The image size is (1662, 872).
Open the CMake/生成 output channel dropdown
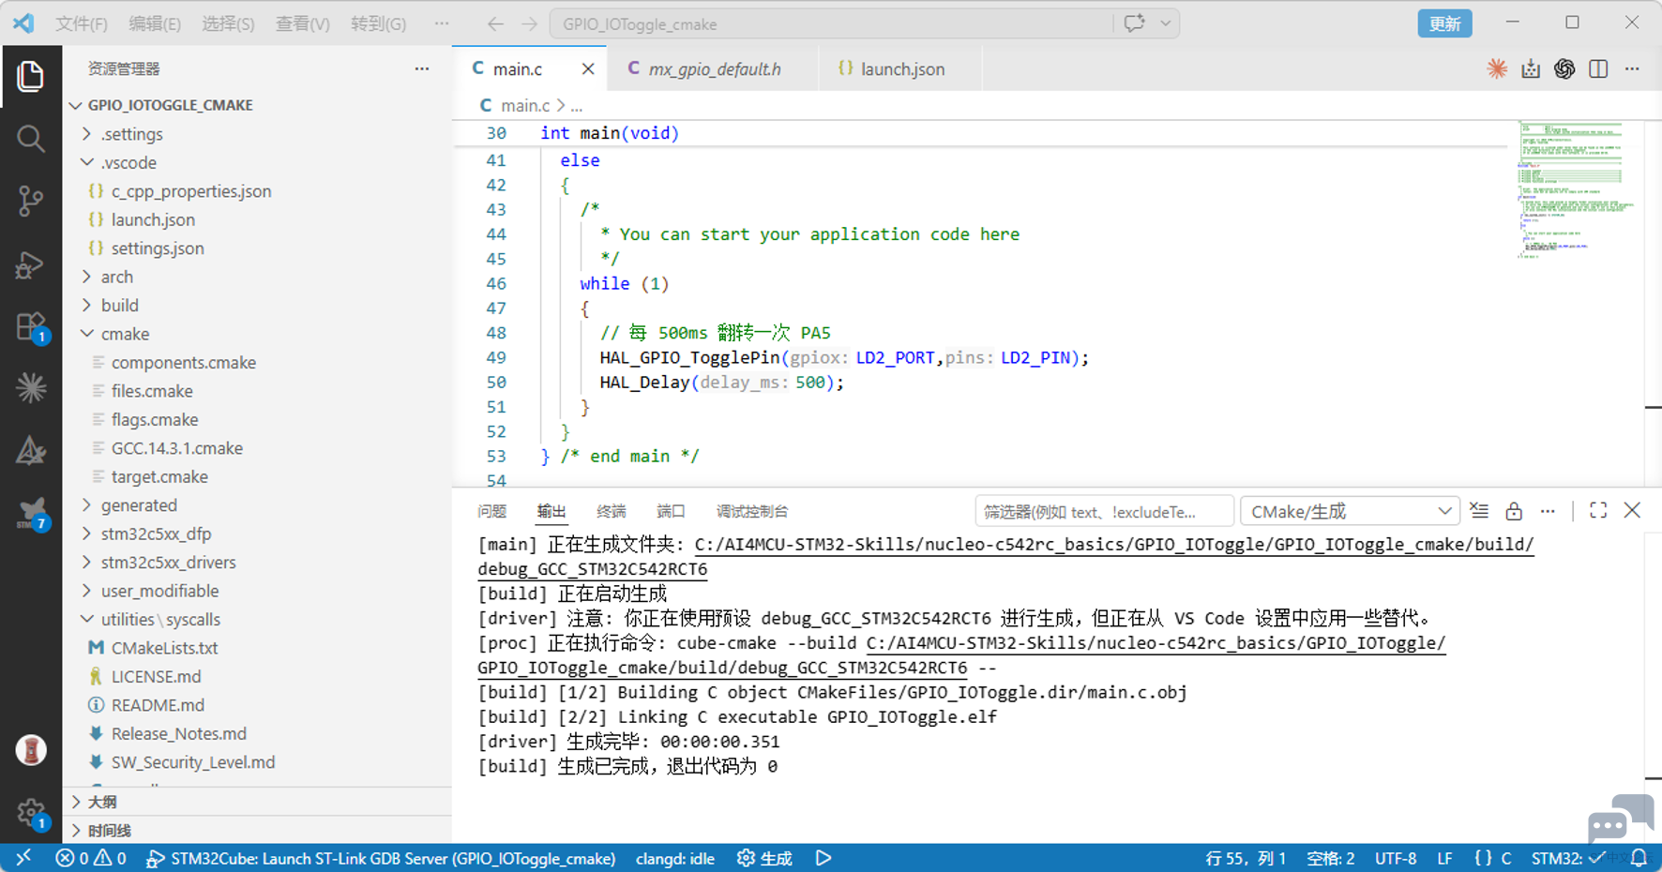tap(1350, 511)
